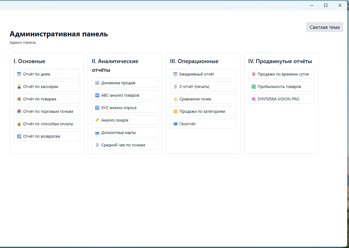The height and width of the screenshot is (248, 349).
Task: Click the box icon beside Отчёт по товарам
Action: point(19,99)
